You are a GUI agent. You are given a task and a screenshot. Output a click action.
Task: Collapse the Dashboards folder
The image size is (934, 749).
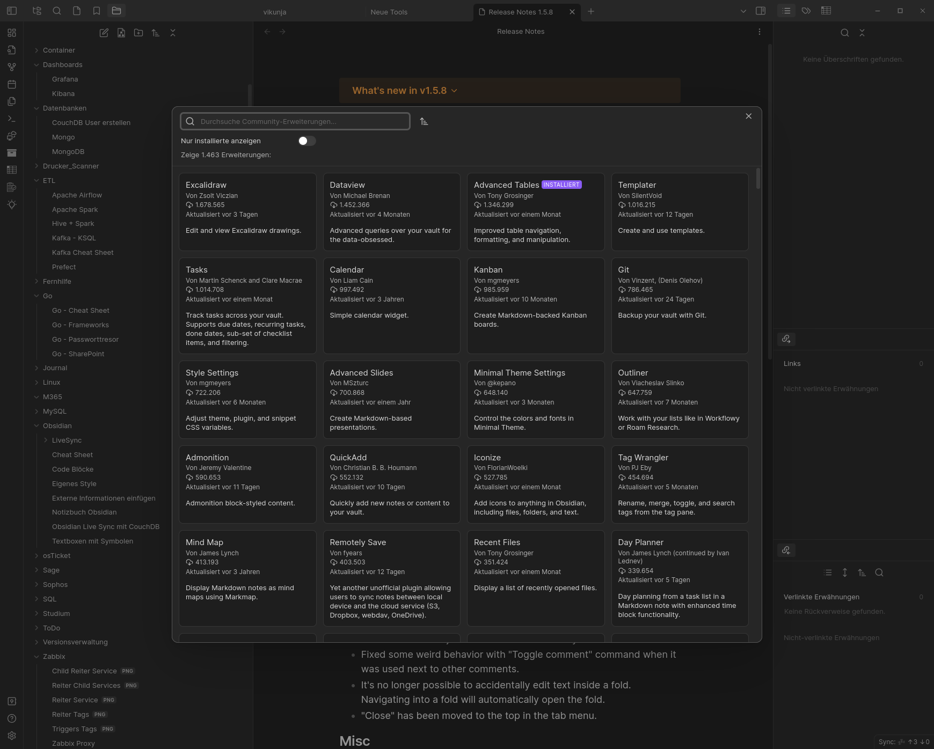click(37, 65)
